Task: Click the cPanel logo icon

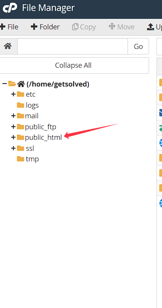Action: tap(10, 8)
